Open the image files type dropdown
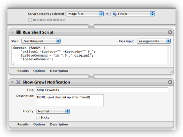This screenshot has width=183, height=137. tap(85, 14)
